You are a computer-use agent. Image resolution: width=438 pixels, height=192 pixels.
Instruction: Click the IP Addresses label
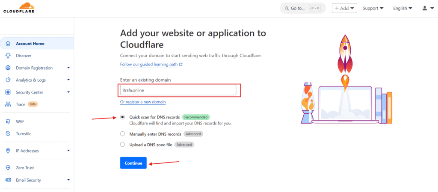[x=27, y=151]
